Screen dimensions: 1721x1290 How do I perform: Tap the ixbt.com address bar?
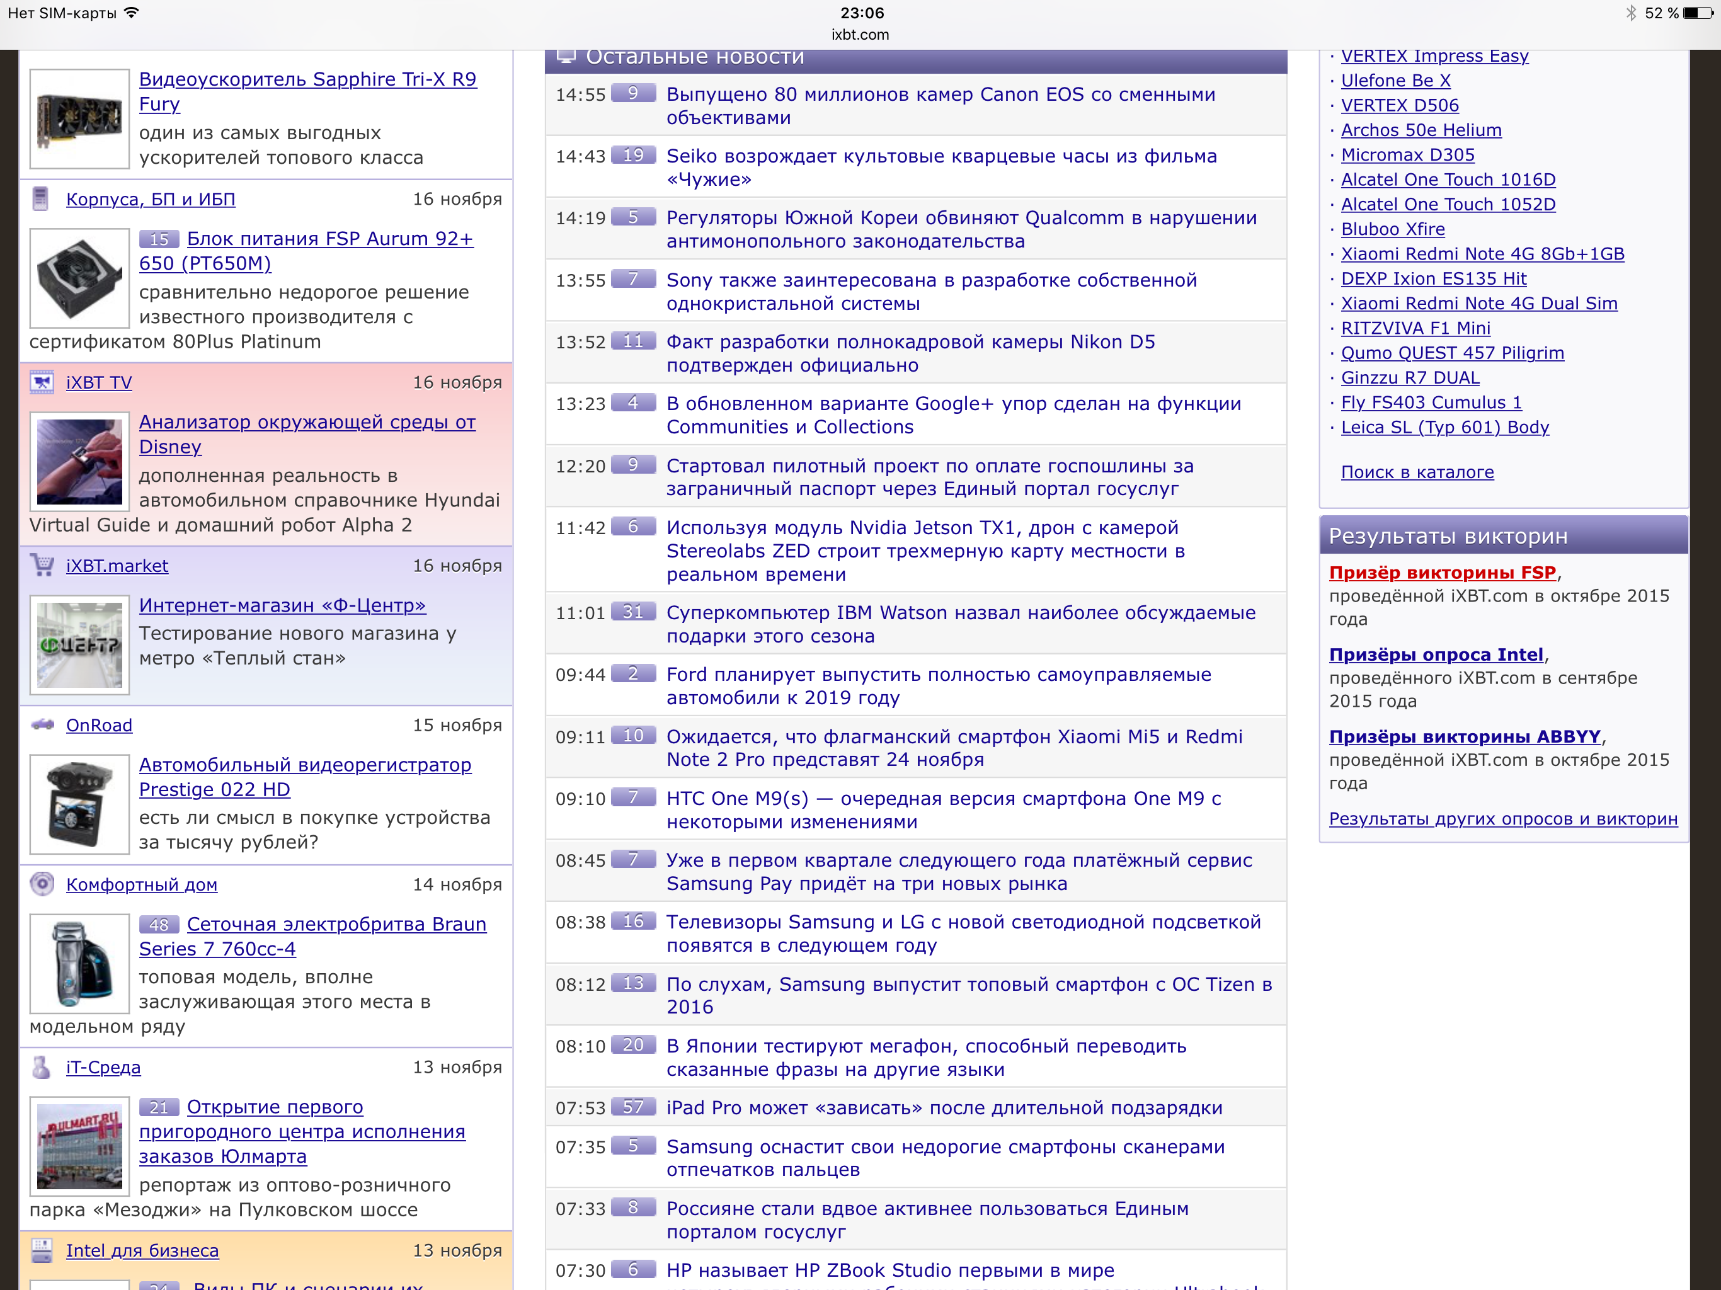pyautogui.click(x=860, y=34)
